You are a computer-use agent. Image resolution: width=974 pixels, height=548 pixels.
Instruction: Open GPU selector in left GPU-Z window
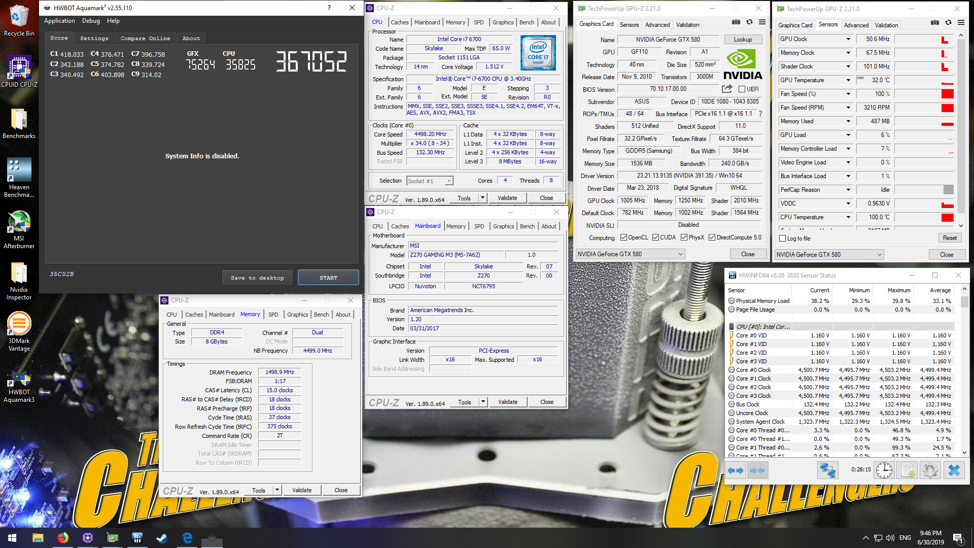[x=630, y=254]
